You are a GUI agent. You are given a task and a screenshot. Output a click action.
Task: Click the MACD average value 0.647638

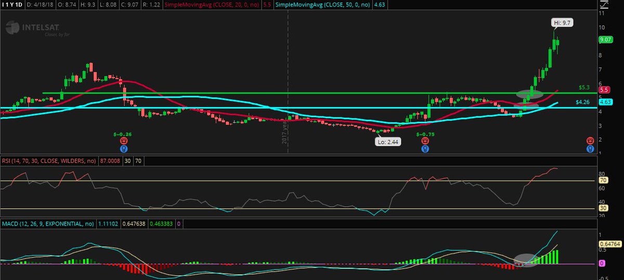pyautogui.click(x=133, y=224)
